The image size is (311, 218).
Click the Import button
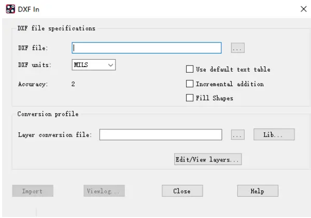[32, 191]
